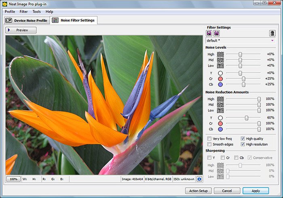Enable Sharpening for the Y channel
The image size is (283, 198).
(x=209, y=158)
